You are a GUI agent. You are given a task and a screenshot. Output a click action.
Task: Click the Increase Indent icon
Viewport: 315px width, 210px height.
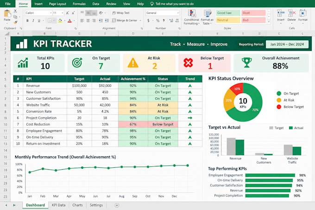(x=107, y=20)
